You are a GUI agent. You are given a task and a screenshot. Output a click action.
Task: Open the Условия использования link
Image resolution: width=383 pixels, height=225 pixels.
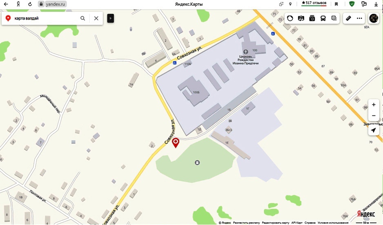tap(333, 223)
